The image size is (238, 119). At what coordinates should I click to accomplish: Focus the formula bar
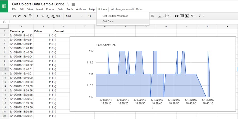[123, 22]
